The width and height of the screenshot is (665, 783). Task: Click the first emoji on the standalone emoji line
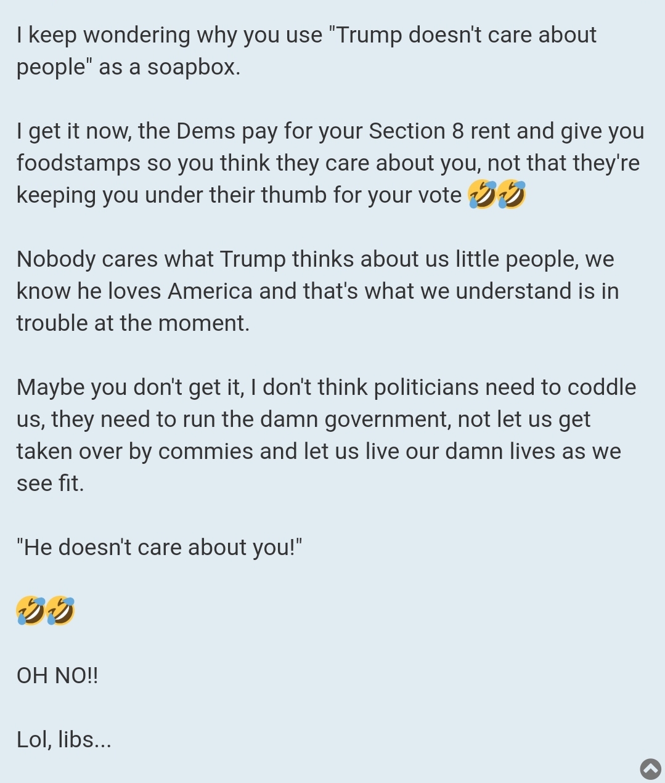point(31,611)
